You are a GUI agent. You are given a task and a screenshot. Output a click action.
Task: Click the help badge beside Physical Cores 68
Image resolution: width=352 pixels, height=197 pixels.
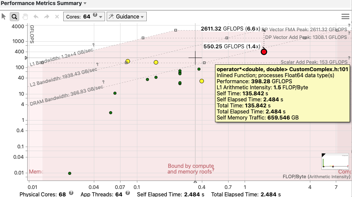[x=71, y=193]
